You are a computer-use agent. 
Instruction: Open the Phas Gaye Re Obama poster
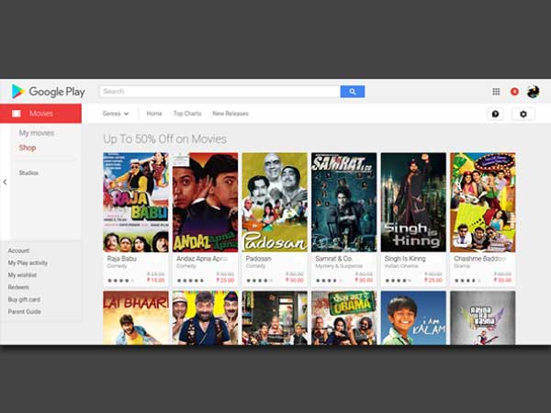point(344,318)
